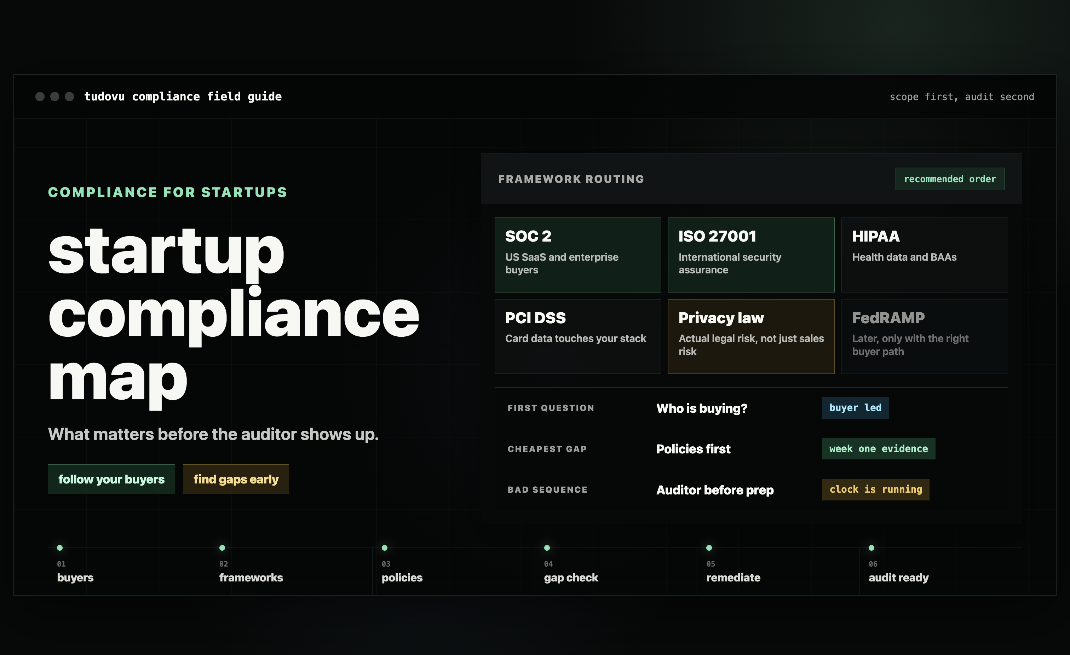Image resolution: width=1070 pixels, height=655 pixels.
Task: Go to step 04 'gap check' label
Action: pyautogui.click(x=571, y=578)
